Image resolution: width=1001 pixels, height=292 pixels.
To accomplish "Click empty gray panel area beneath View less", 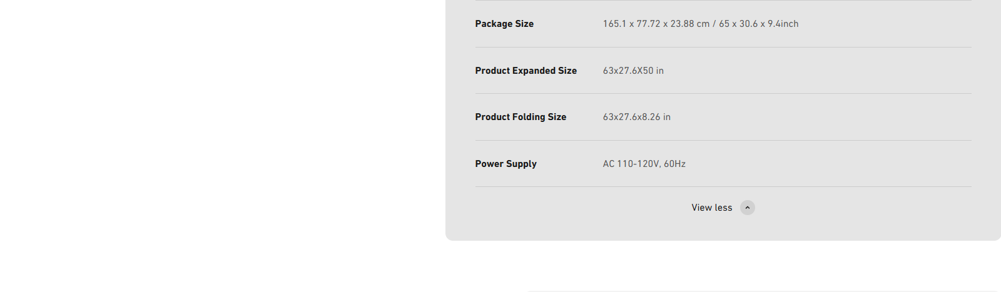I will (723, 228).
